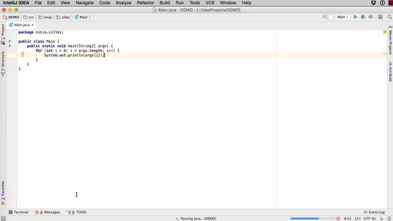This screenshot has height=221, width=393.
Task: Close the Main.java editor tab
Action: pyautogui.click(x=33, y=25)
